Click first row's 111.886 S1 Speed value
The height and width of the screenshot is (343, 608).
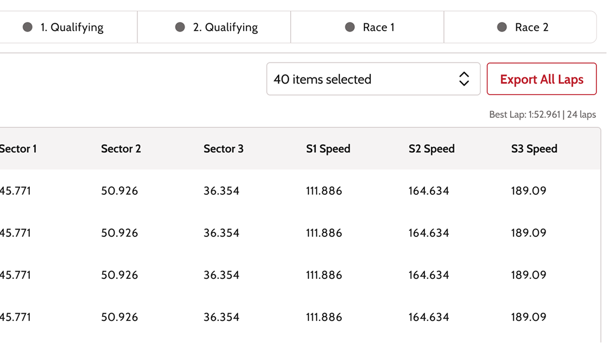click(324, 191)
